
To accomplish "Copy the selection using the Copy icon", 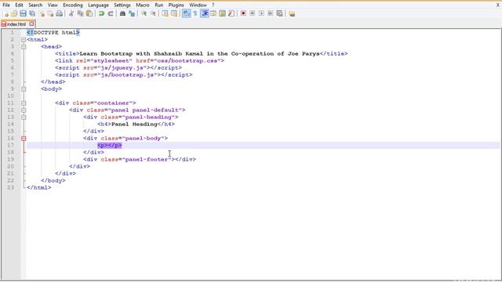I will (80, 13).
